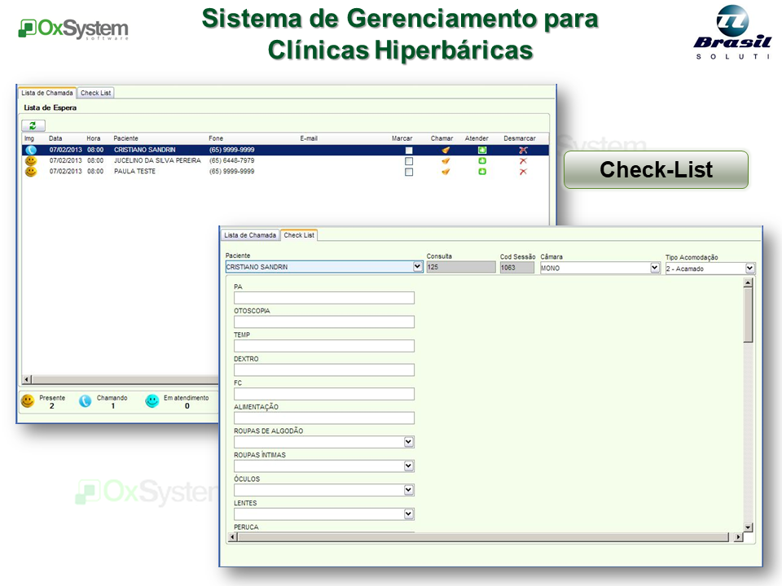782x586 pixels.
Task: Open the Paciente dropdown
Action: tap(418, 267)
